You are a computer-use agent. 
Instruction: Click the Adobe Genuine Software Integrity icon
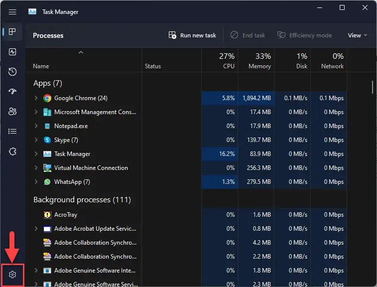47,271
